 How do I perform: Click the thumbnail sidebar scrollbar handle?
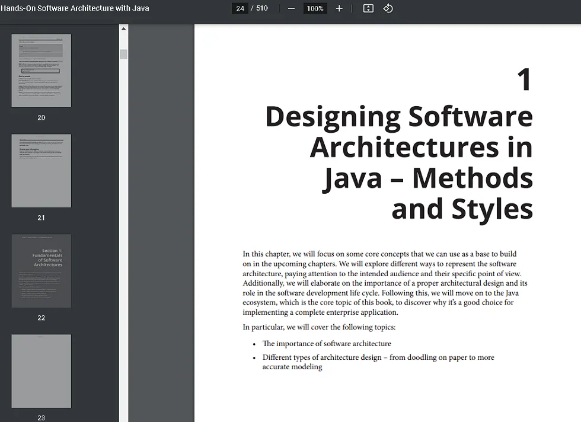(123, 55)
